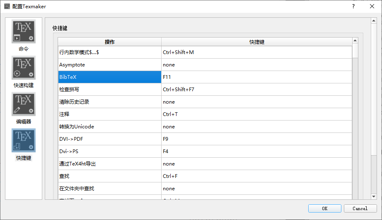Select the 快捷键 settings page icon
This screenshot has height=220, width=382.
point(23,140)
